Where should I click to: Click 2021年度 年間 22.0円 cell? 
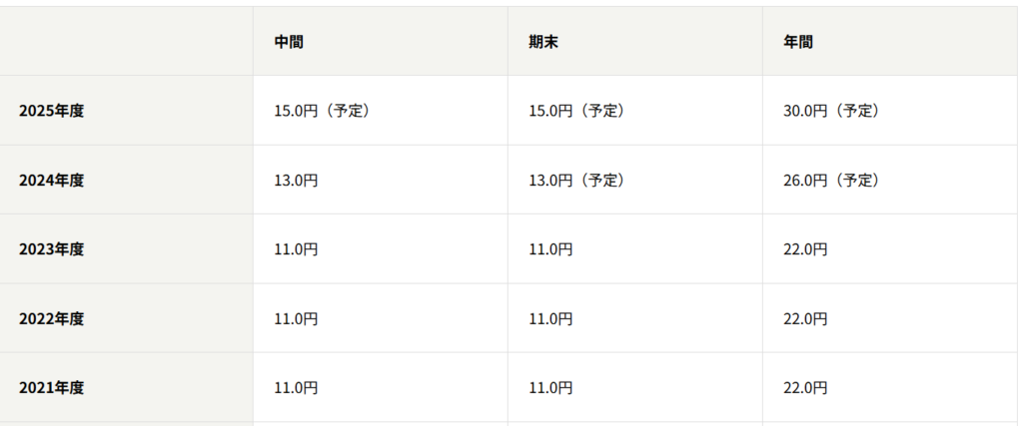[806, 388]
